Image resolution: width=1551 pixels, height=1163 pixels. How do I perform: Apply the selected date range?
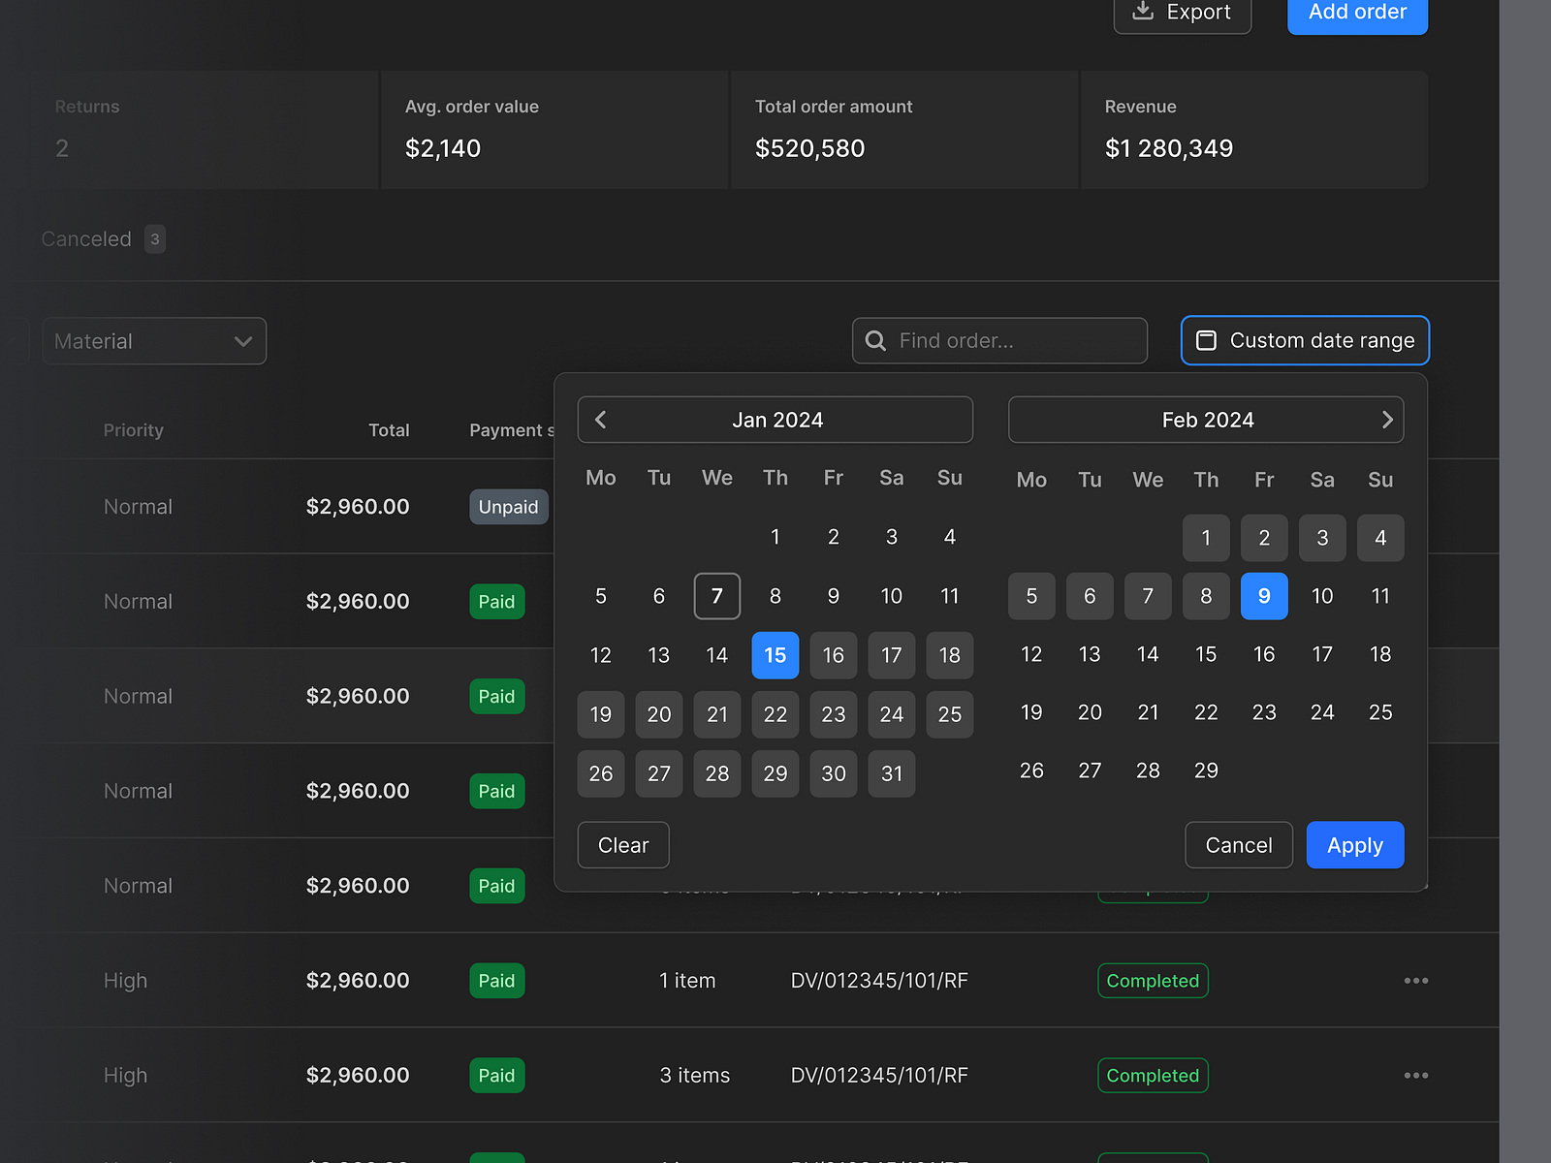[1354, 844]
